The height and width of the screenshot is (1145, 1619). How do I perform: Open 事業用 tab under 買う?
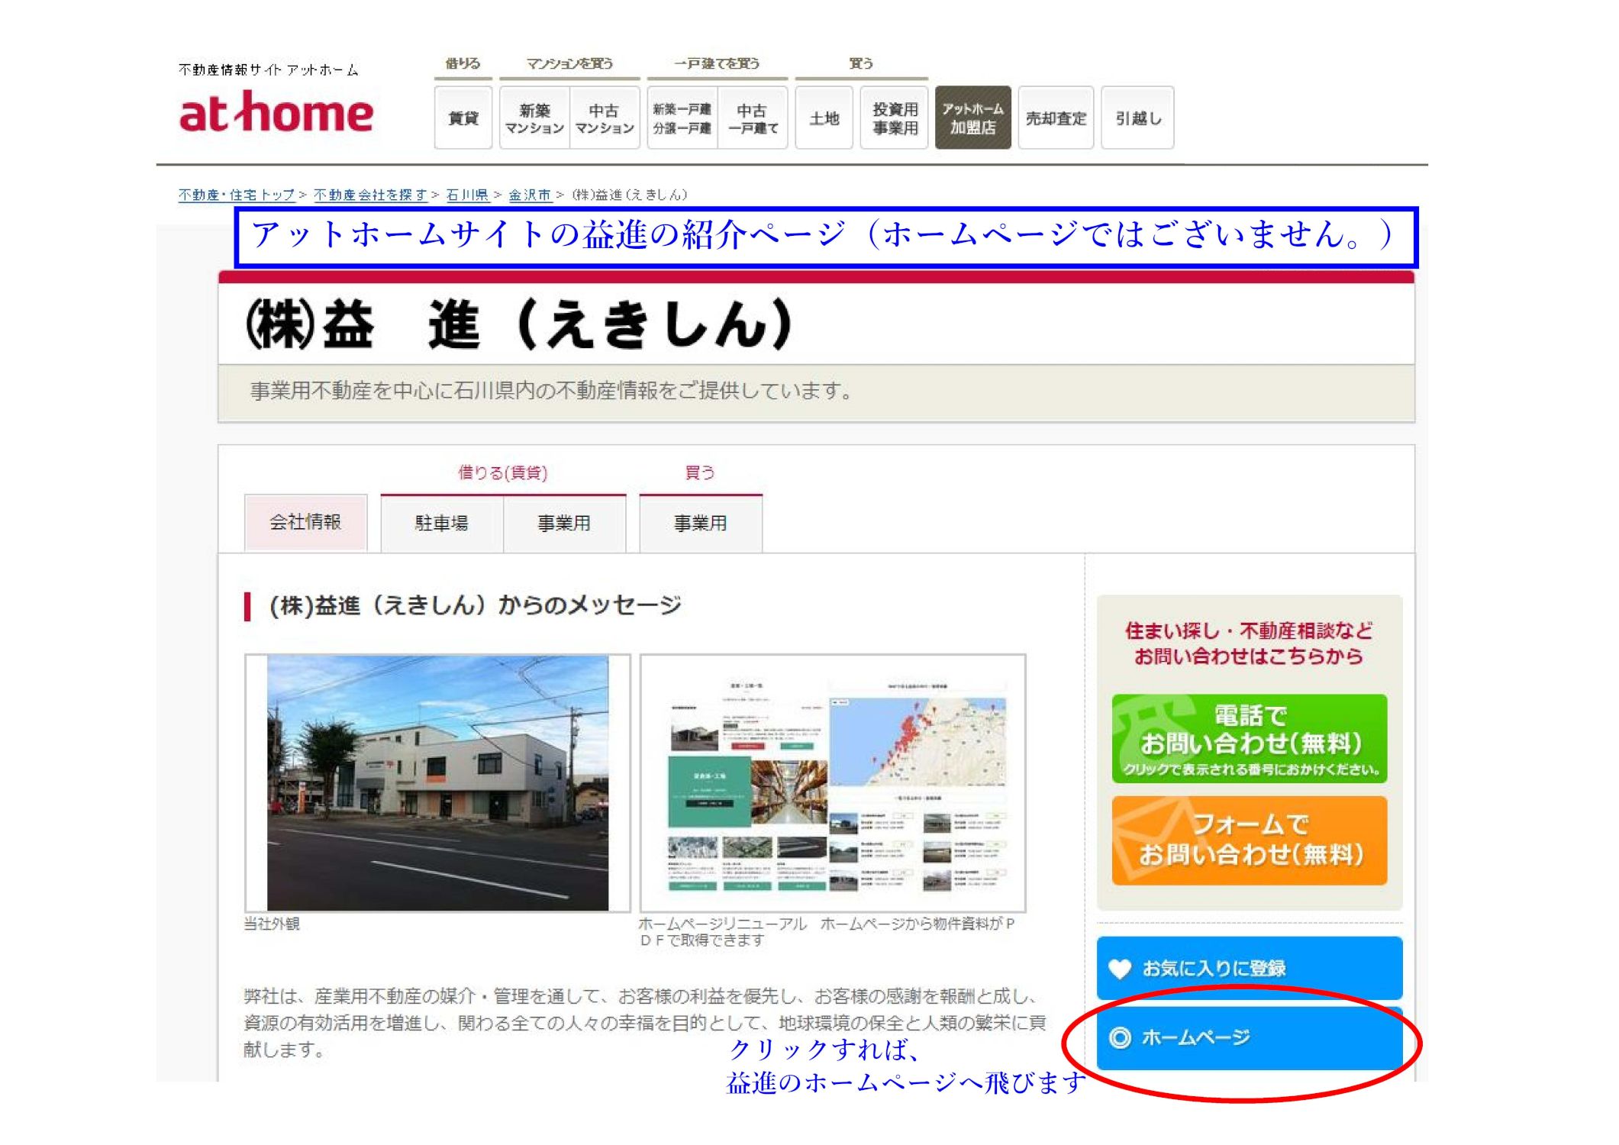[701, 523]
